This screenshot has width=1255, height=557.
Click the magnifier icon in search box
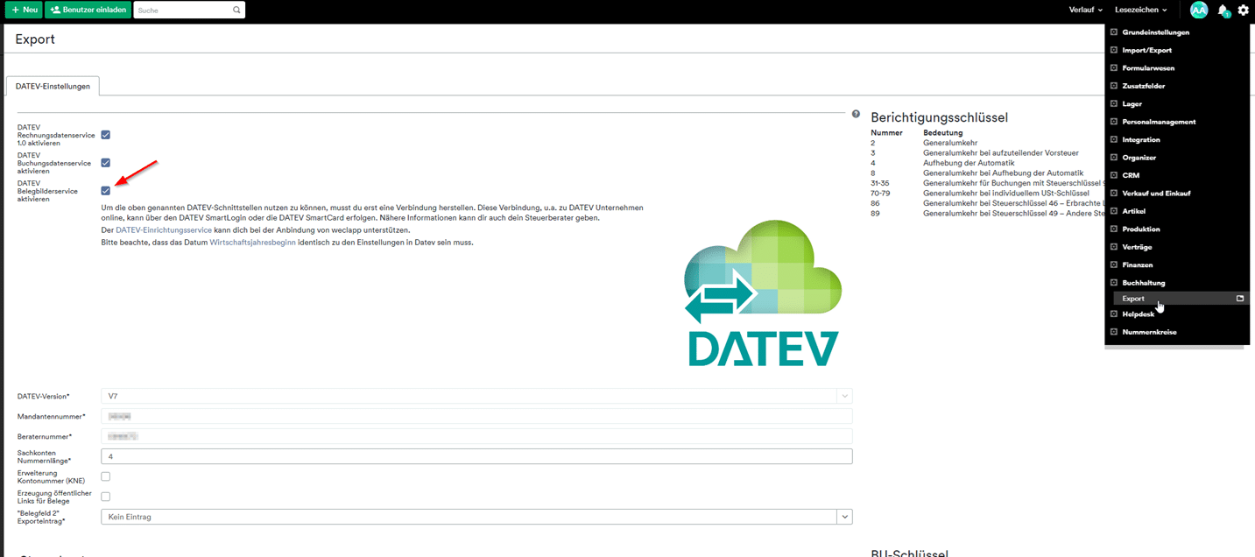click(x=236, y=10)
